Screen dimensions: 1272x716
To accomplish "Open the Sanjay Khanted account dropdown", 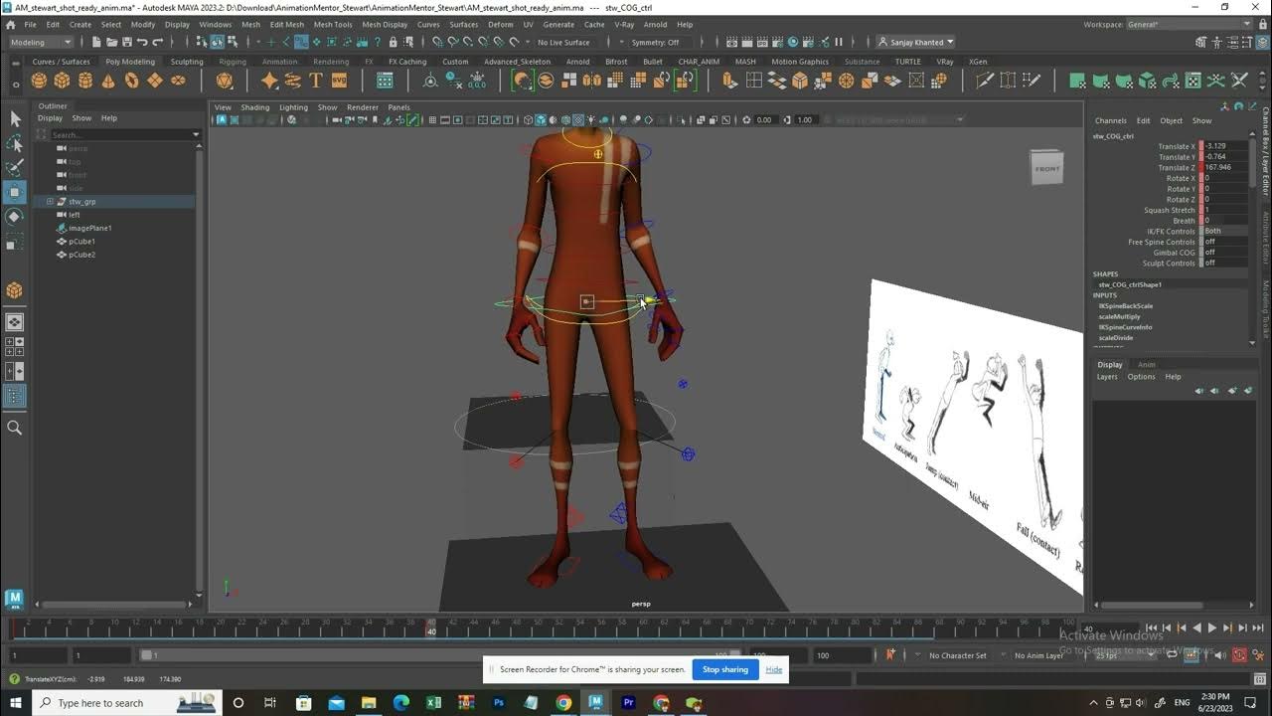I will point(915,42).
